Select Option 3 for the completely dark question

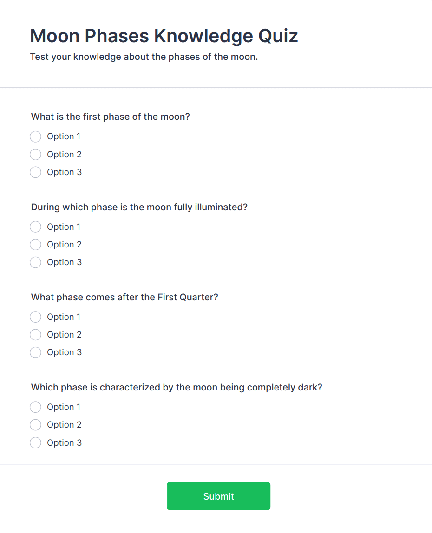(35, 442)
